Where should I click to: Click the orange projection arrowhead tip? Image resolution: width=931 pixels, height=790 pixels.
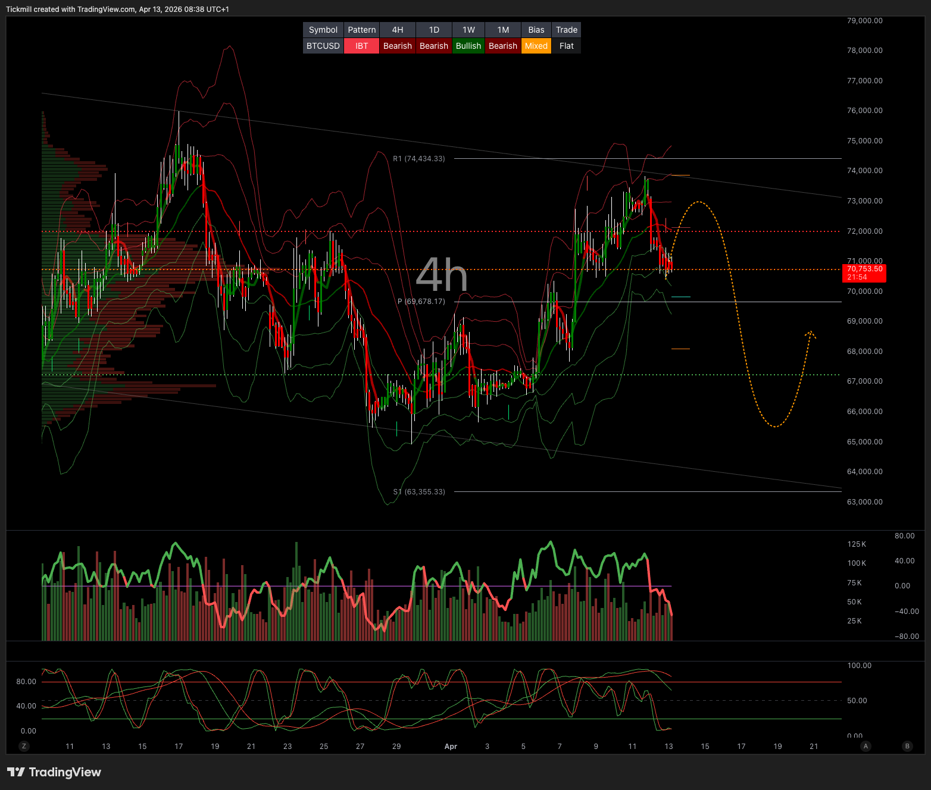click(810, 332)
